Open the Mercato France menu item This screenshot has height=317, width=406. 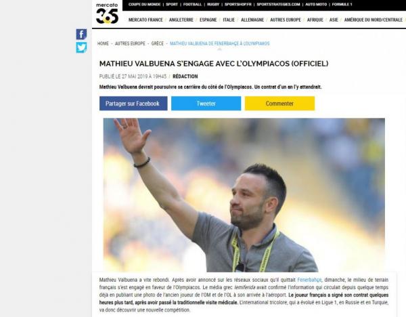(145, 20)
